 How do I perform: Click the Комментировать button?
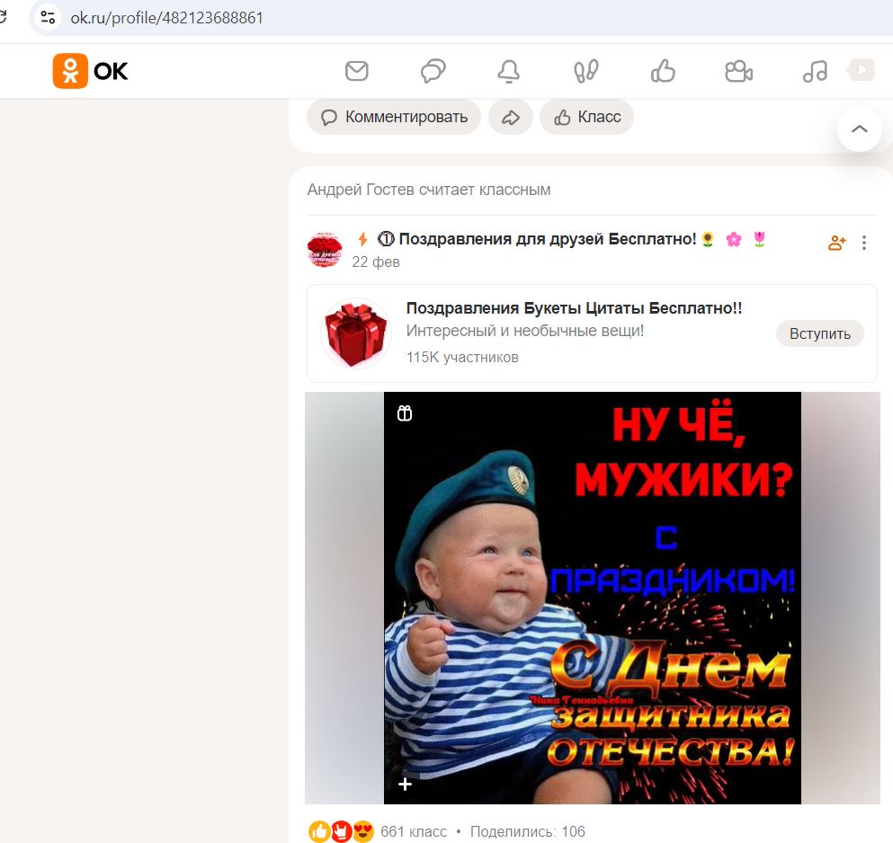pyautogui.click(x=394, y=117)
